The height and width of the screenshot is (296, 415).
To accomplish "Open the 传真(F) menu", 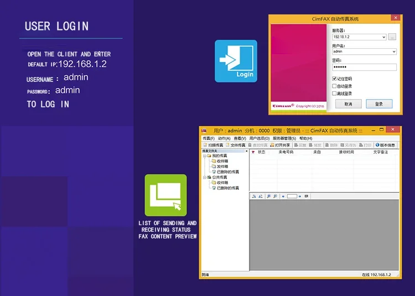I will pyautogui.click(x=209, y=138).
